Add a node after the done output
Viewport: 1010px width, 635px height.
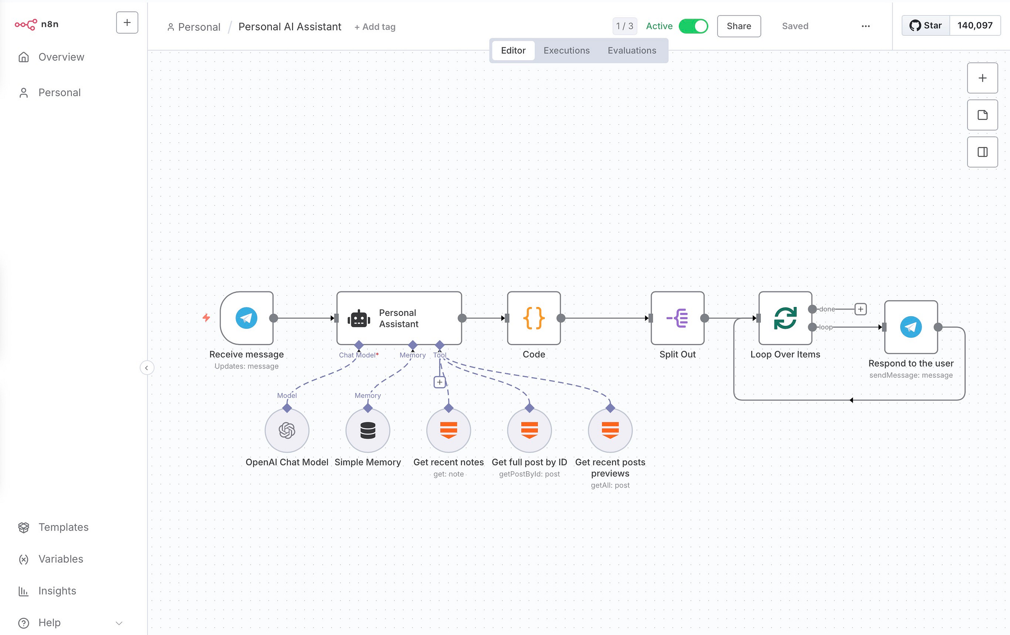(x=861, y=309)
